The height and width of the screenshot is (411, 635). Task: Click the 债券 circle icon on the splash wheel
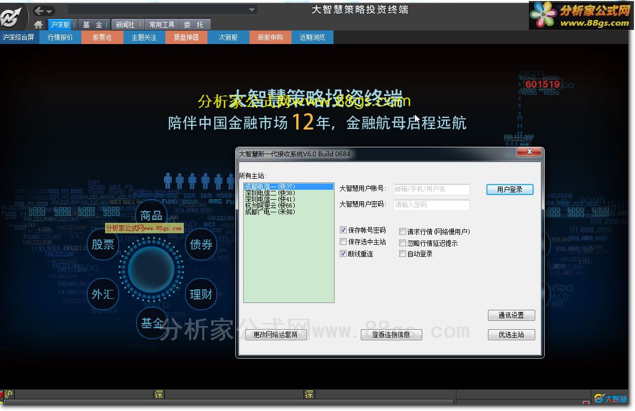point(201,244)
